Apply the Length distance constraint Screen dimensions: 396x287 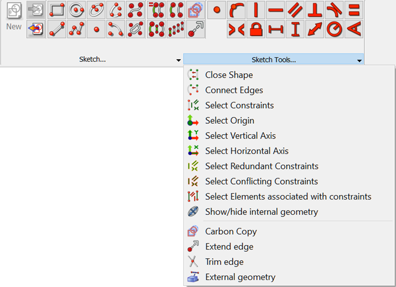pos(315,29)
